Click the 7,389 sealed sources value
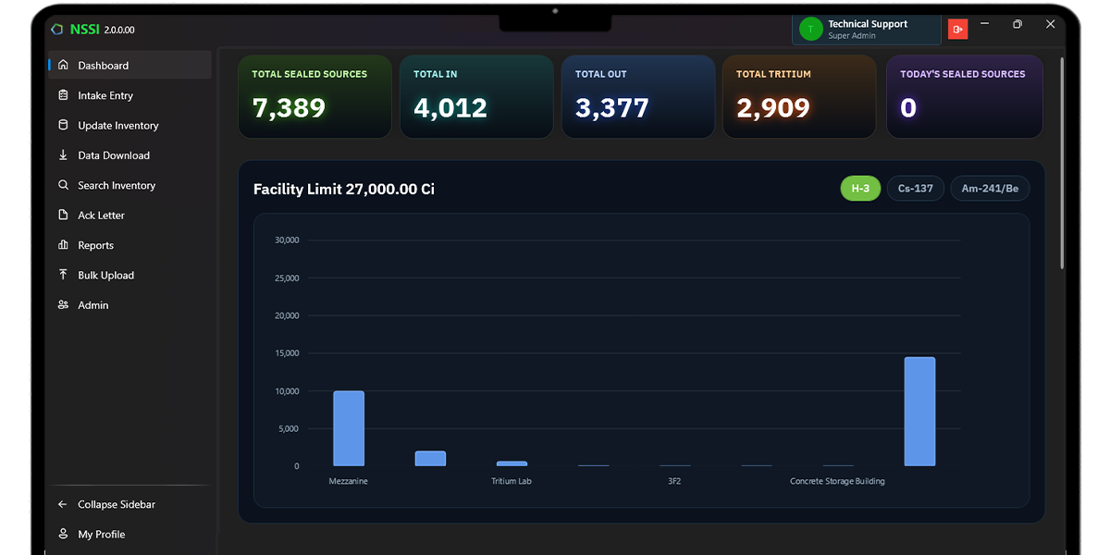The height and width of the screenshot is (555, 1110). click(x=289, y=108)
